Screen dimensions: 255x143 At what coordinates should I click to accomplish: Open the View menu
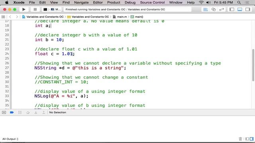[54, 2]
